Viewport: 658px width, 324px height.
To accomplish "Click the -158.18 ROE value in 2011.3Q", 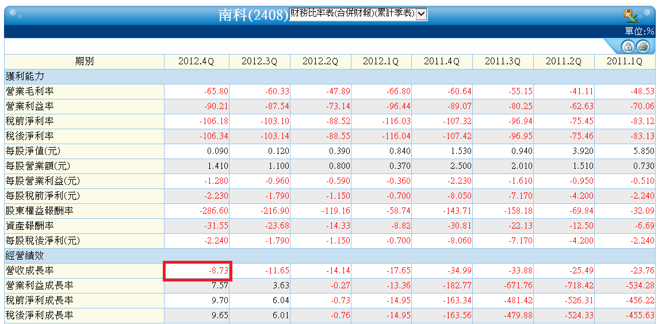I will pos(518,211).
